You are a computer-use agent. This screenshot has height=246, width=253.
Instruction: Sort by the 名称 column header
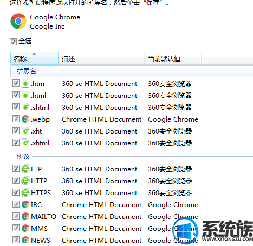pos(34,58)
